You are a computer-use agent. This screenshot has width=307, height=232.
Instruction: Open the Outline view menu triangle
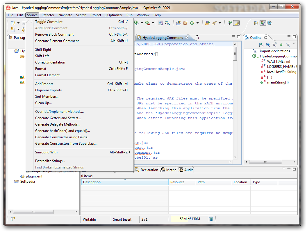pos(294,43)
